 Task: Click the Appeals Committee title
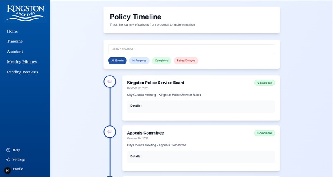point(145,133)
